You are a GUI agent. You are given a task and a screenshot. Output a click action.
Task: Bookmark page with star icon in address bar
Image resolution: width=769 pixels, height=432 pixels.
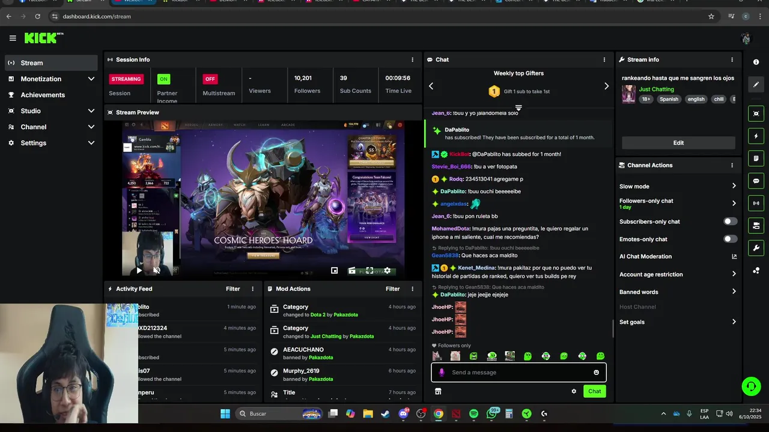(711, 16)
